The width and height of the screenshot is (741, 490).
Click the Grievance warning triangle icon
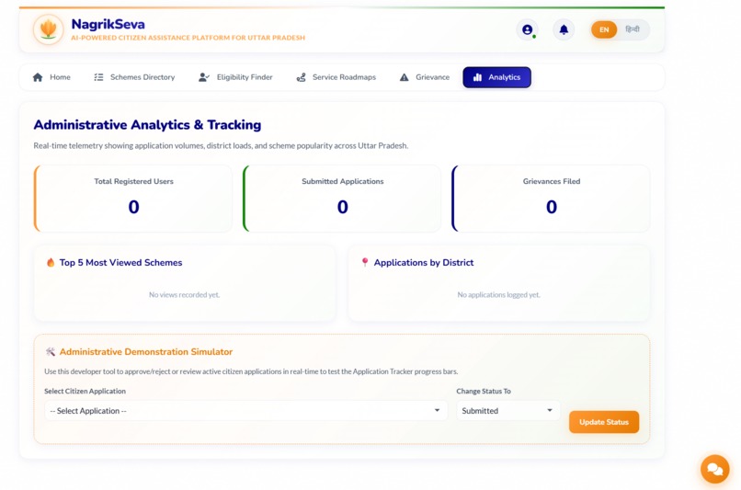(404, 77)
